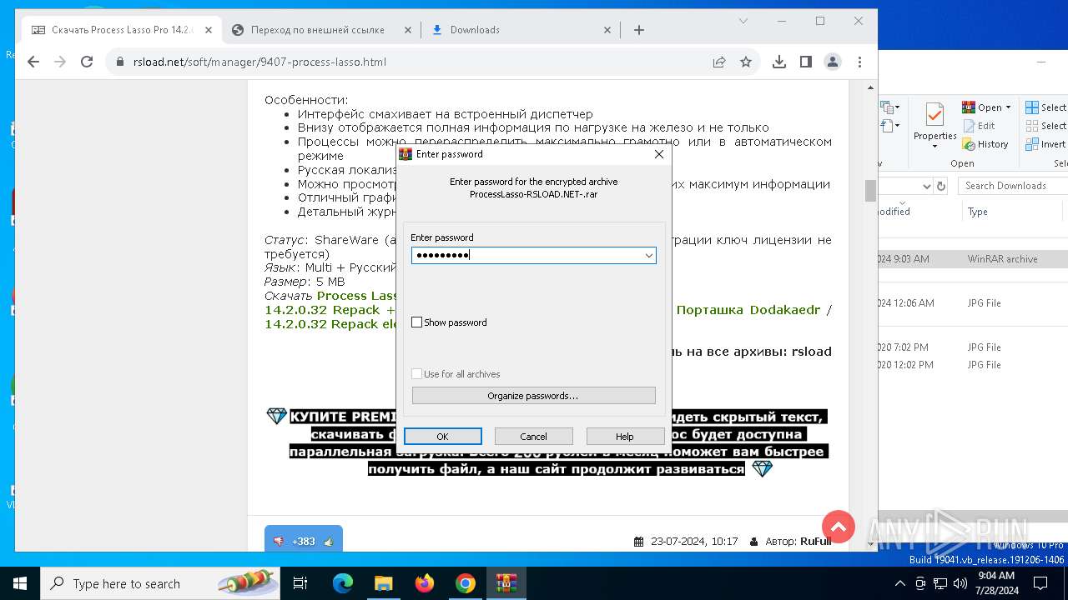Show hidden system tray icons chevron
This screenshot has height=600, width=1068.
click(899, 583)
